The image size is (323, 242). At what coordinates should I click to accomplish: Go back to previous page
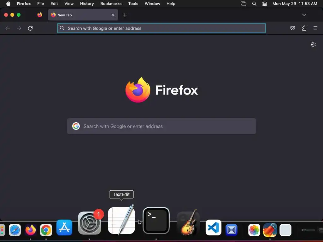click(8, 28)
